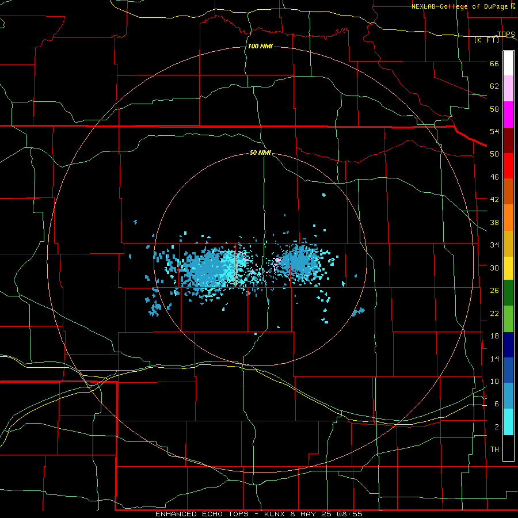Click the medium blue legend swatch
Image resolution: width=518 pixels, height=518 pixels.
point(508,370)
